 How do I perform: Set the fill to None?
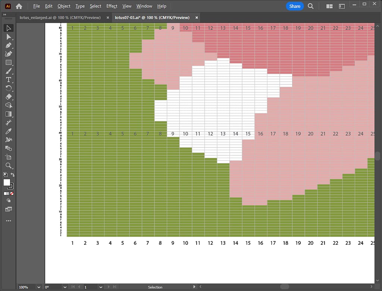tap(12, 194)
